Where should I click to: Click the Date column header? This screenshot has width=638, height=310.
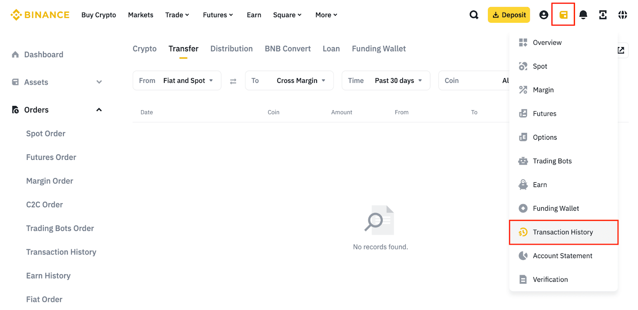pyautogui.click(x=146, y=112)
